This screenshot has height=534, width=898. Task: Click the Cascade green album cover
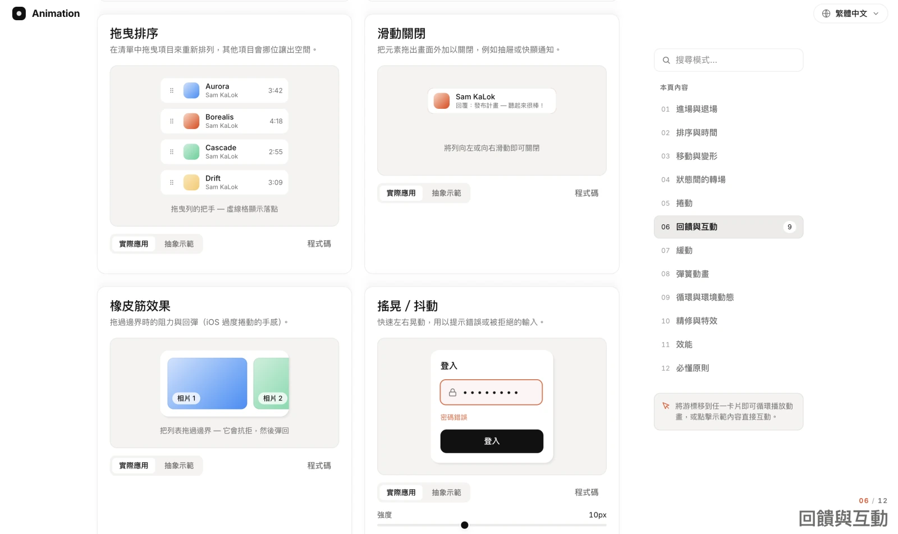click(x=191, y=151)
